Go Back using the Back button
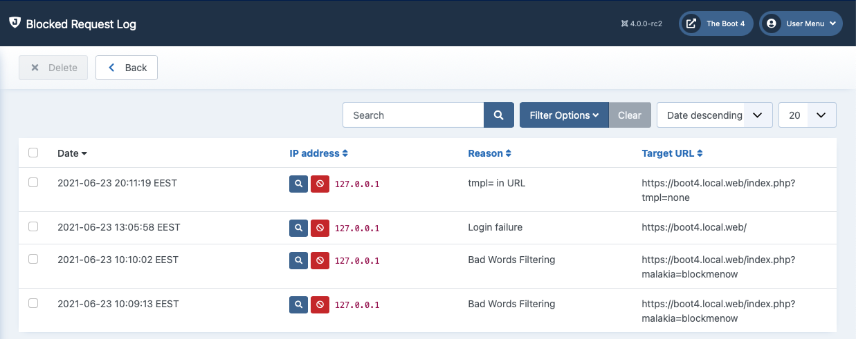 (127, 68)
